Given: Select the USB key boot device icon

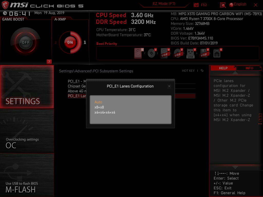Looking at the screenshot, I should coord(191,53).
